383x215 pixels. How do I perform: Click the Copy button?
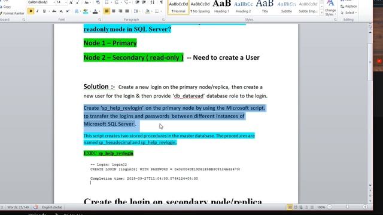[x=5, y=7]
